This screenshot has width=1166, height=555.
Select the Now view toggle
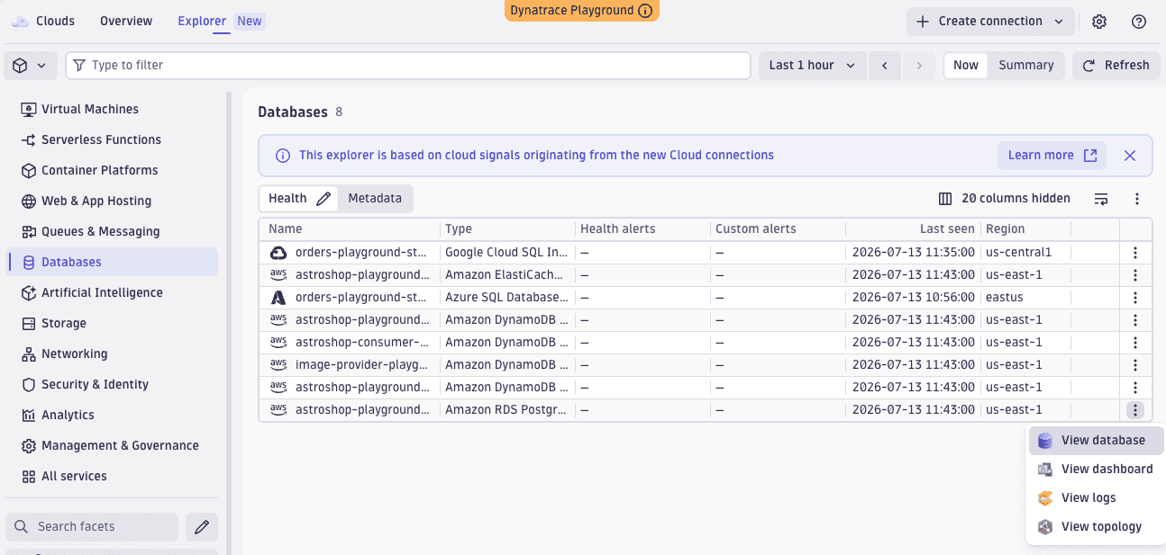coord(966,66)
